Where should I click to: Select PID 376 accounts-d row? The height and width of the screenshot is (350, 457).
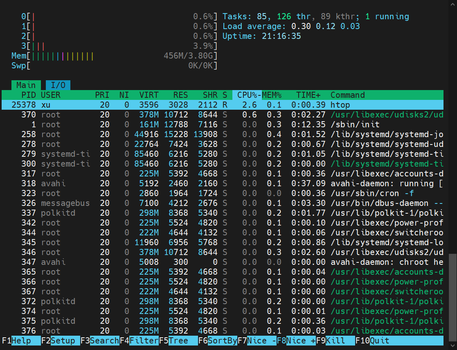click(223, 331)
